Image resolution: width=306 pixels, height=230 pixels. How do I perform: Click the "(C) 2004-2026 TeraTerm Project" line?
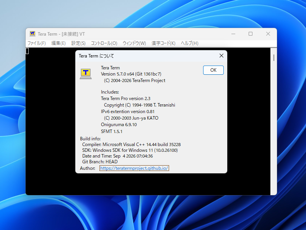(x=135, y=80)
